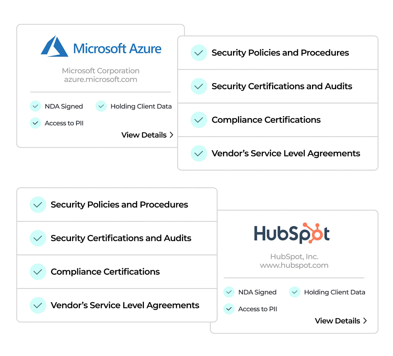Click the HubSpot logo
Viewport: 393px width, 356px height.
292,233
